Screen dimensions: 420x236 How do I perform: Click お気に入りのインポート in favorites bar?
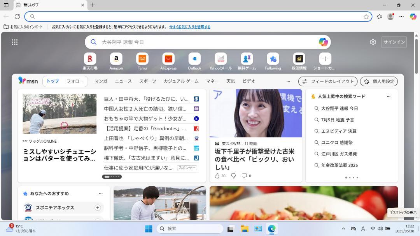(23, 27)
